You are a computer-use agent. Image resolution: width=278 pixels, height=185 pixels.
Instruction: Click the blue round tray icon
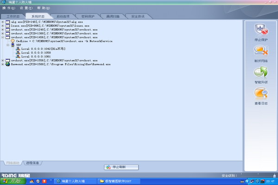click(x=247, y=181)
